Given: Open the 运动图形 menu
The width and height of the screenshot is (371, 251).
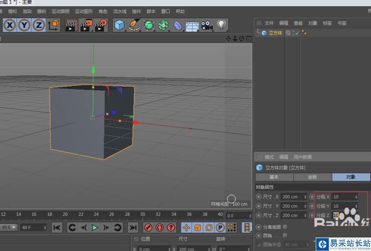Looking at the screenshot, I should 84,11.
